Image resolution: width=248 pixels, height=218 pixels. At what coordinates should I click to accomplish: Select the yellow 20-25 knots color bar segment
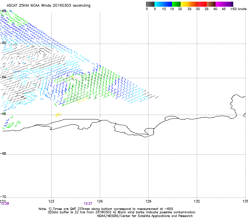pos(185,4)
